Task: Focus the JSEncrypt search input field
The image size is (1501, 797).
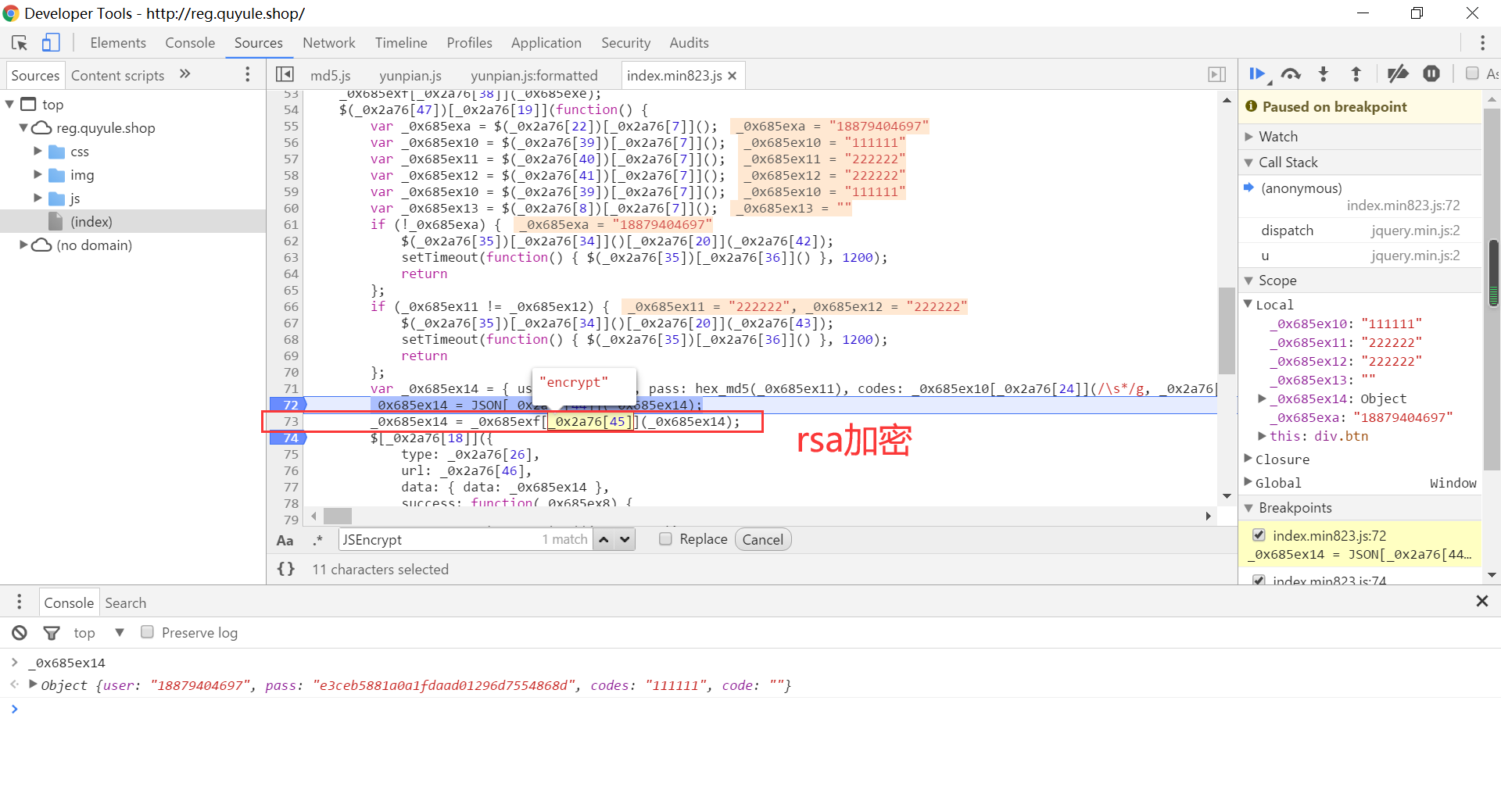Action: click(465, 539)
